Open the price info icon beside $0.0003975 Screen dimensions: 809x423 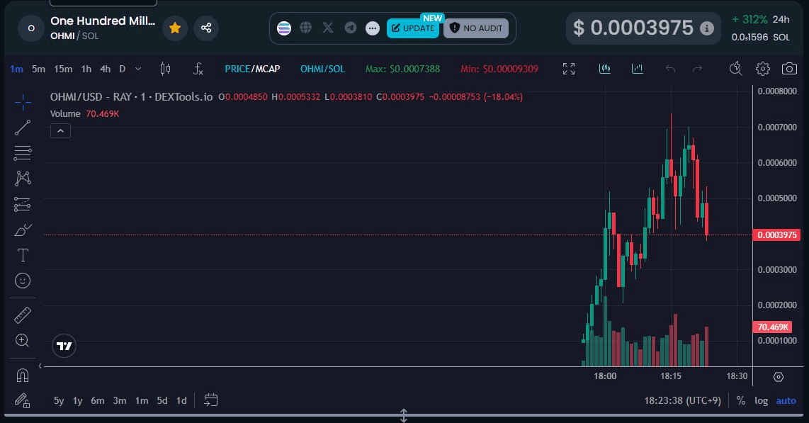[x=706, y=28]
